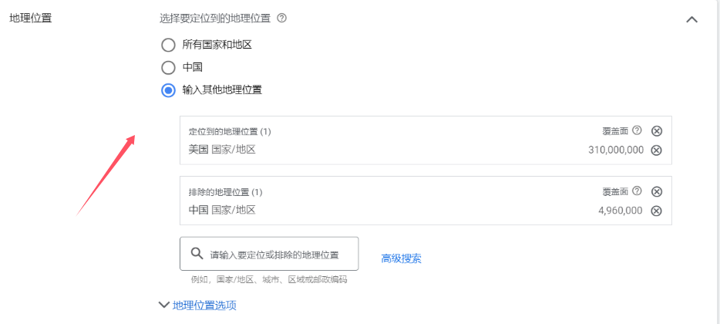
Task: Collapse the 地理位置 section with top-right chevron
Action: [x=691, y=19]
